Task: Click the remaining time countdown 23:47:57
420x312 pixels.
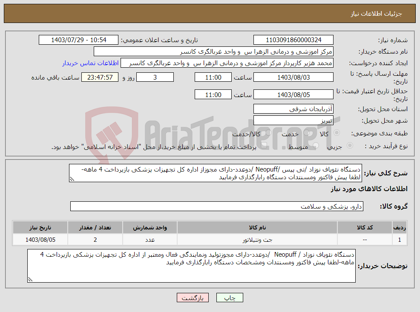Action: point(100,77)
